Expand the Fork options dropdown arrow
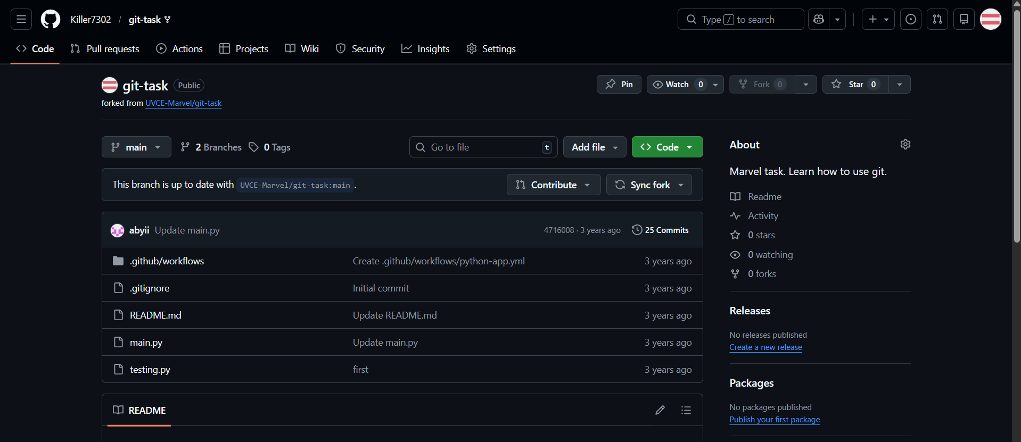 (x=806, y=84)
